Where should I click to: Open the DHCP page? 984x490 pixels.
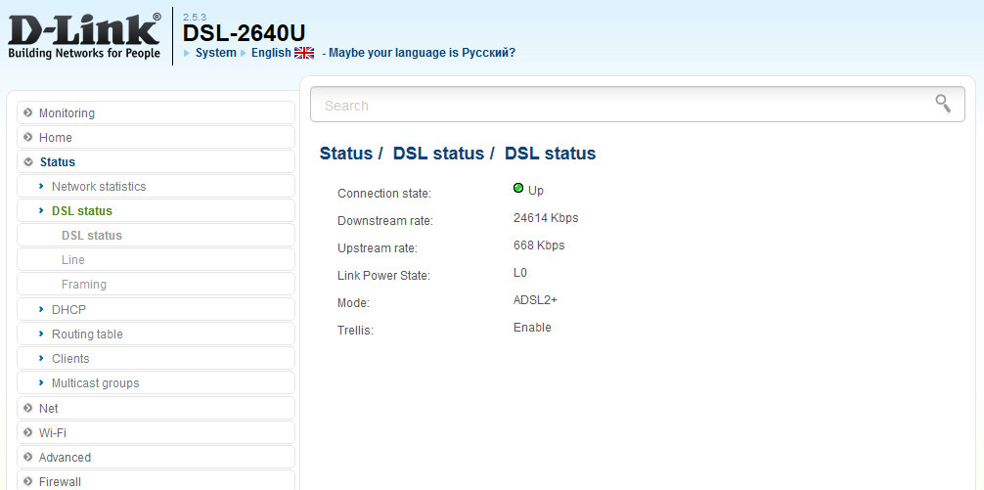pos(156,309)
